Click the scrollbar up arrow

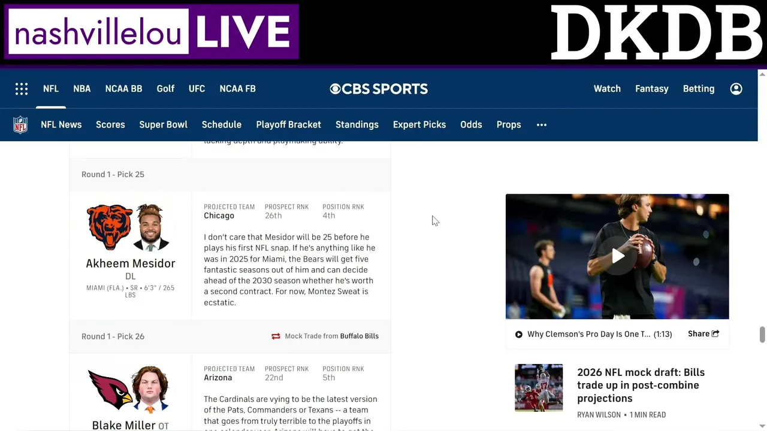click(x=762, y=74)
